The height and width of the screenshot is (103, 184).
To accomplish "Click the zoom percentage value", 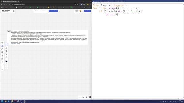I will pos(83,97).
